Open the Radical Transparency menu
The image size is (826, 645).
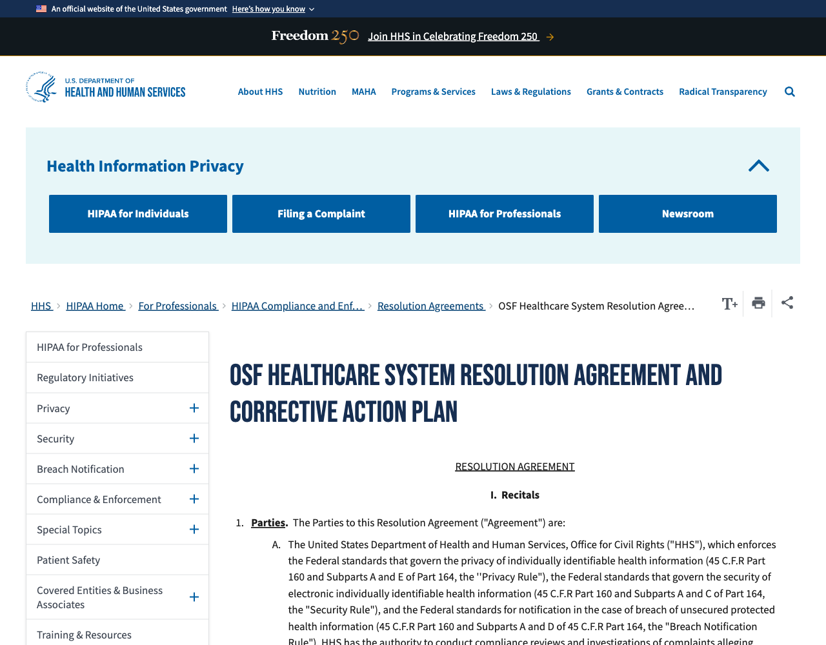(x=723, y=92)
